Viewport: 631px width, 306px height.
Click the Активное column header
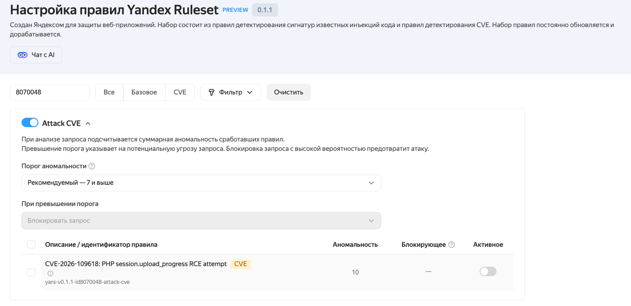click(488, 245)
